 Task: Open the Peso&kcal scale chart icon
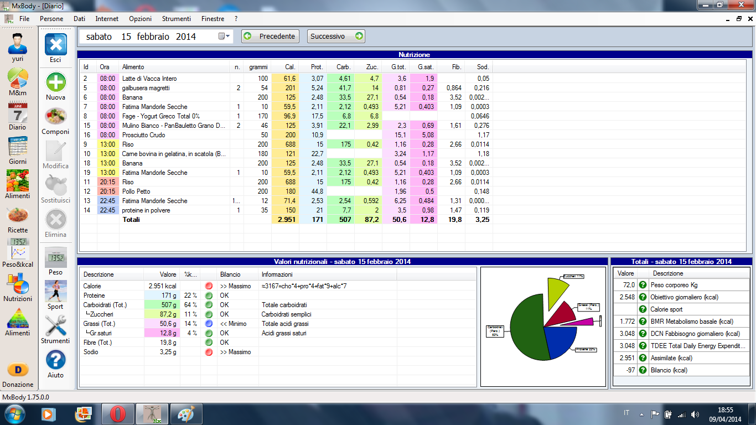point(18,250)
